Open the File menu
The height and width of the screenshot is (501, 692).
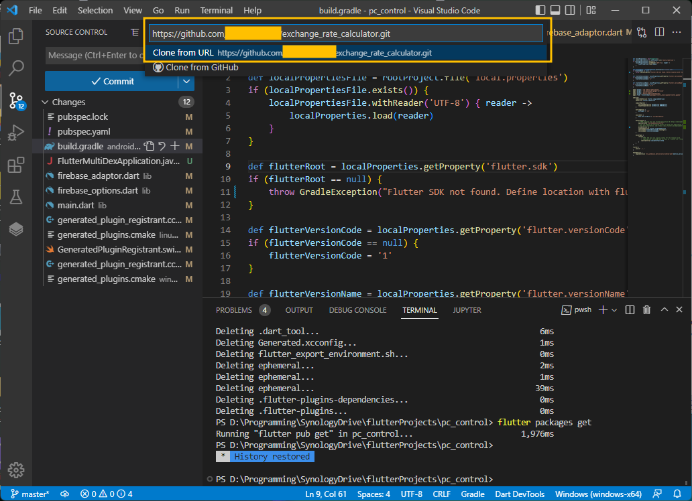[x=36, y=10]
